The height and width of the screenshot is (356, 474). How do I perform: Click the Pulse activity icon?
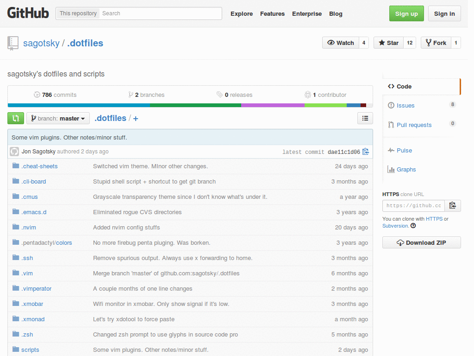pos(391,150)
